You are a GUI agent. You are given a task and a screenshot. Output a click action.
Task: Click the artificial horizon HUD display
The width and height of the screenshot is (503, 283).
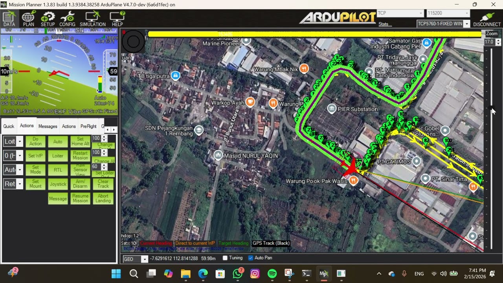[x=59, y=71]
